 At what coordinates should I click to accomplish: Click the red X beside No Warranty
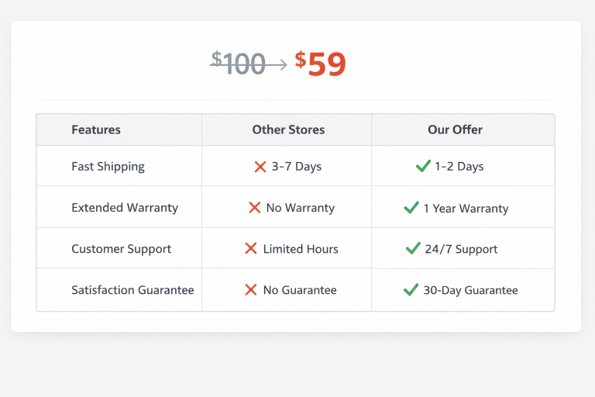pos(255,208)
